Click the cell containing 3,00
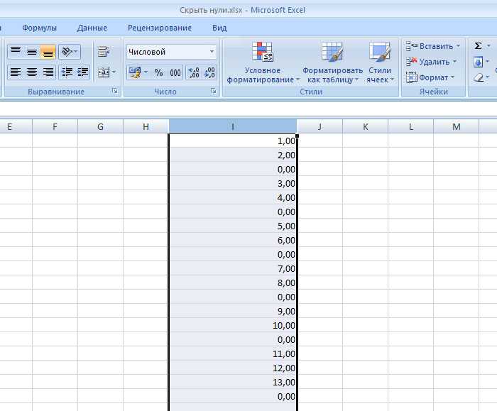The image size is (497, 411). (x=233, y=183)
